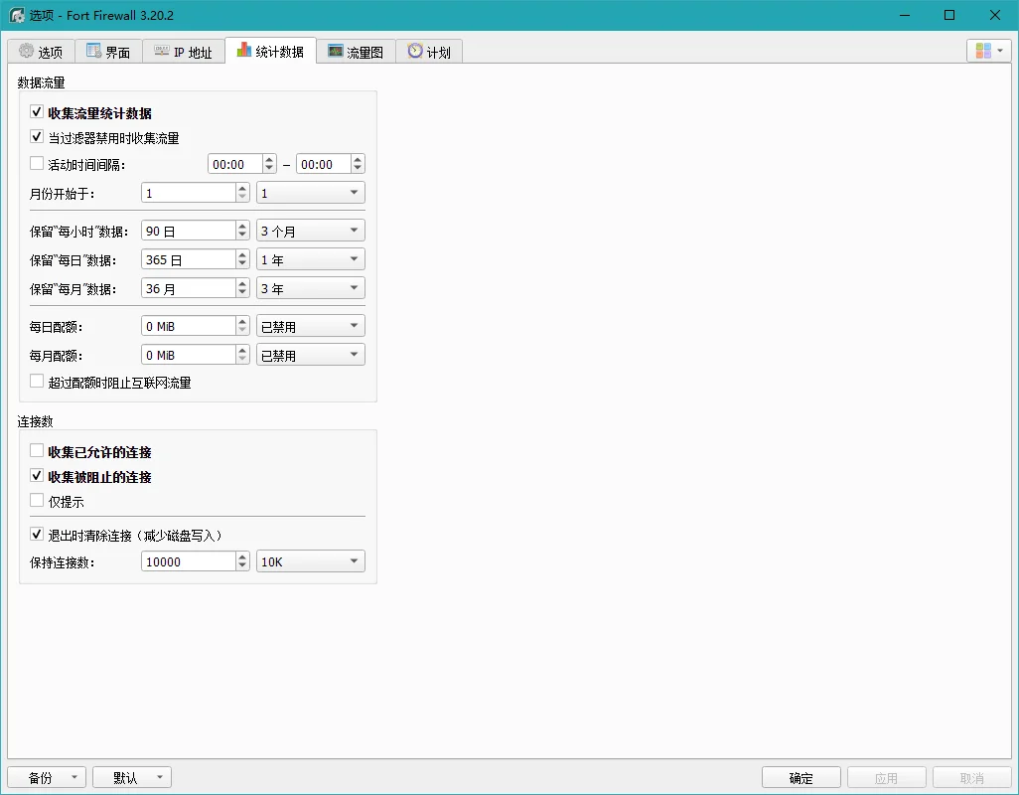Switch to the IP 地址 tab
The image size is (1019, 795).
(184, 52)
